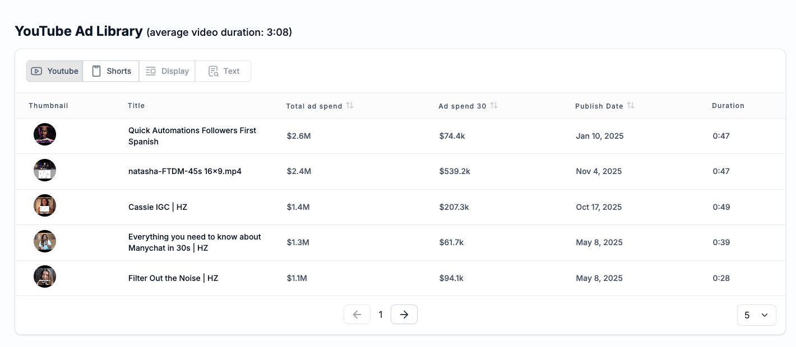796x347 pixels.
Task: Open the Cassie IGC ad thumbnail
Action: 45,205
